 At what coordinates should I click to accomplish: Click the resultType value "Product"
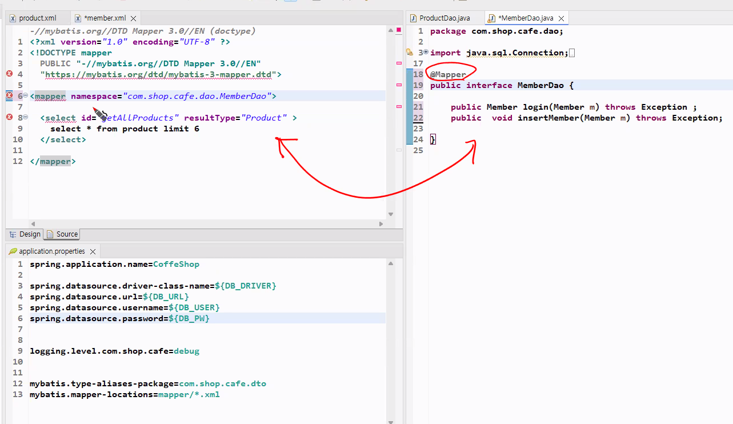click(265, 118)
